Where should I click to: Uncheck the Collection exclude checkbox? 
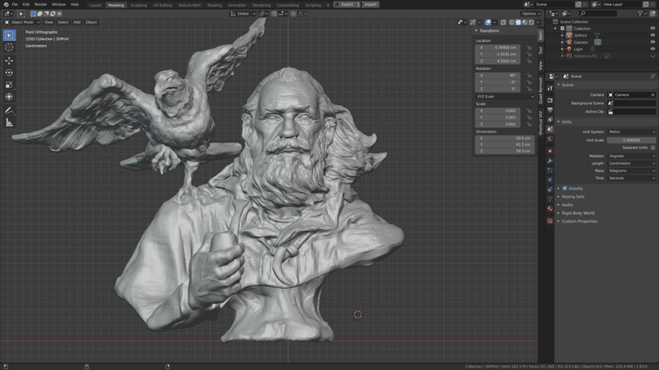[563, 29]
